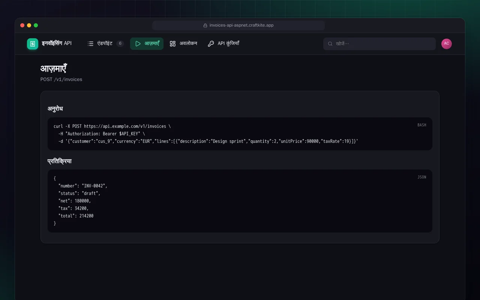Maximize the window with green button
Viewport: 480px width, 300px height.
(36, 25)
